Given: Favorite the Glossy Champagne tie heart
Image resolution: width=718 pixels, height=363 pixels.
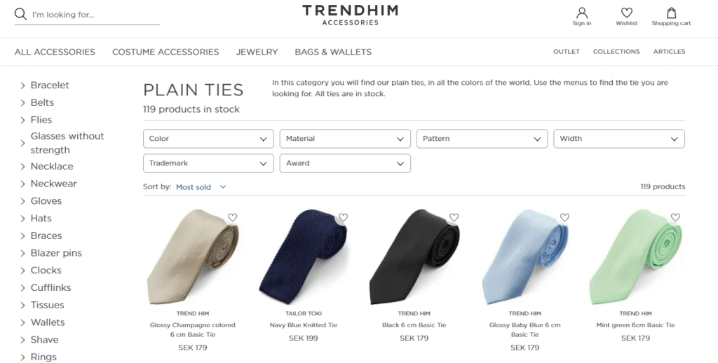Looking at the screenshot, I should [x=233, y=217].
